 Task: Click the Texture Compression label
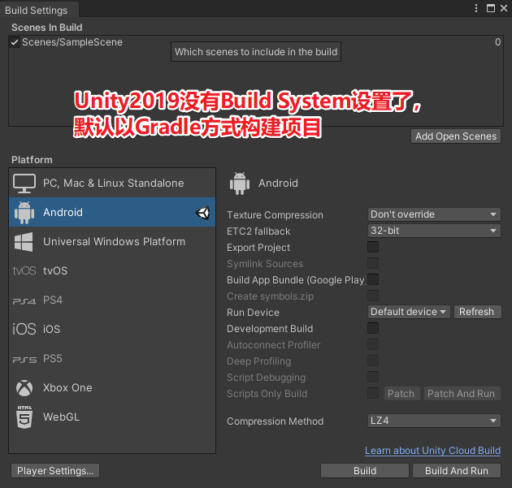[x=275, y=215]
